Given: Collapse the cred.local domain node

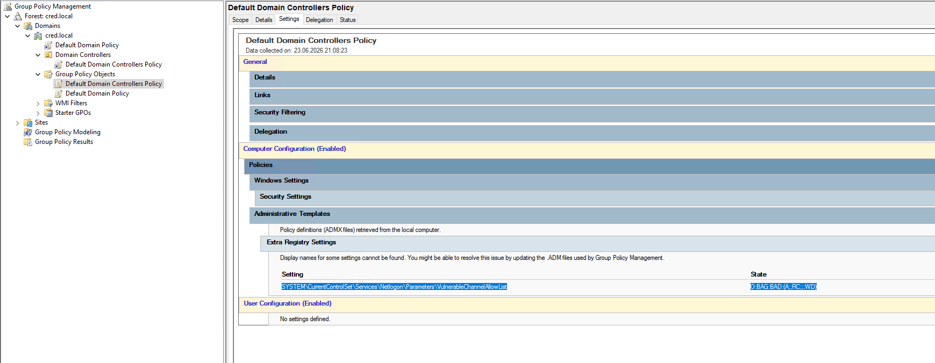Looking at the screenshot, I should (x=28, y=35).
